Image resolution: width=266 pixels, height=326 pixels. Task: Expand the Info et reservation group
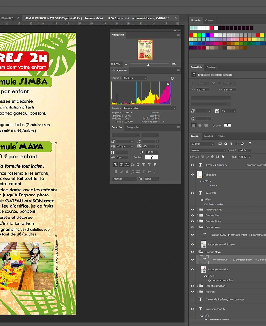tap(198, 286)
